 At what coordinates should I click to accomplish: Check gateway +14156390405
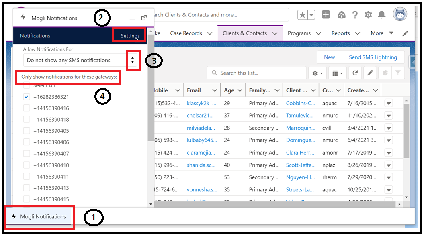pyautogui.click(x=27, y=131)
